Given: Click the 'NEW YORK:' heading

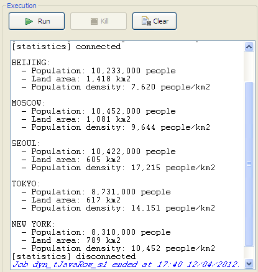Looking at the screenshot, I should pos(34,224).
